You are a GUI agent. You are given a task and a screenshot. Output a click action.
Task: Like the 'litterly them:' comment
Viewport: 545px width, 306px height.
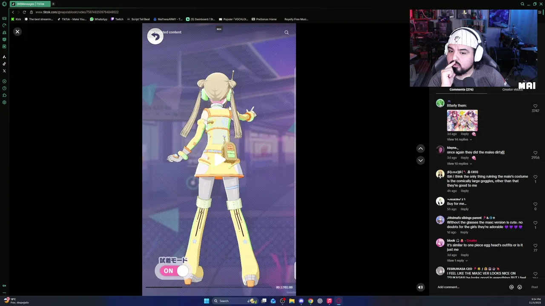pyautogui.click(x=535, y=106)
